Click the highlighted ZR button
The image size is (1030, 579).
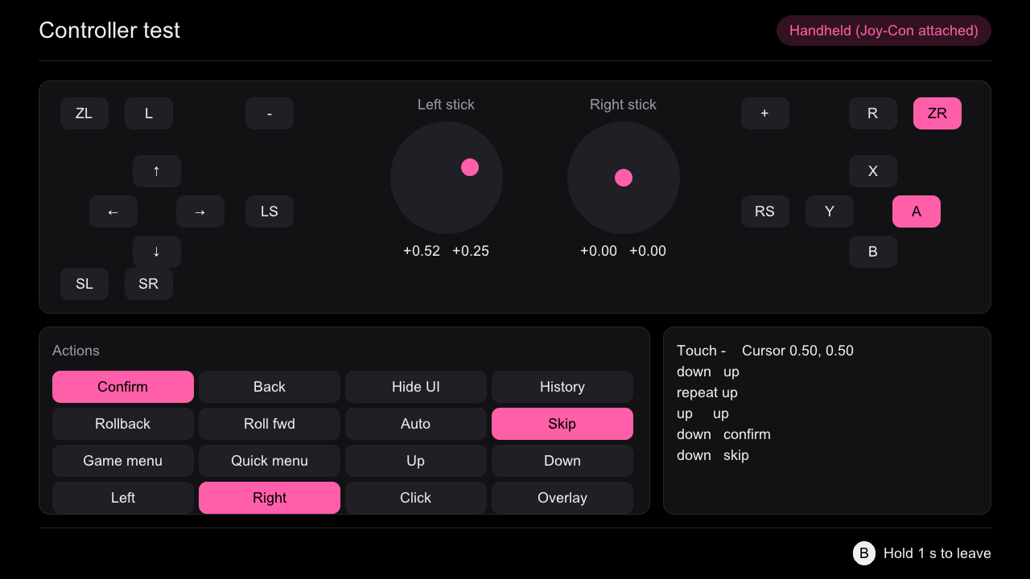click(x=937, y=113)
